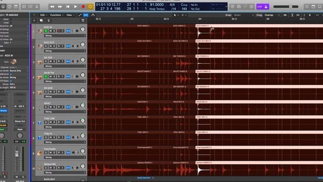Adjust the master volume slider

tap(286, 7)
